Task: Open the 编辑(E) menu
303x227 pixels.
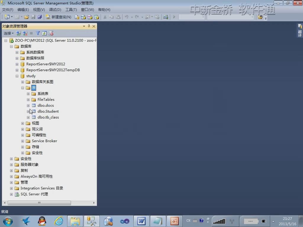Action: (23, 10)
